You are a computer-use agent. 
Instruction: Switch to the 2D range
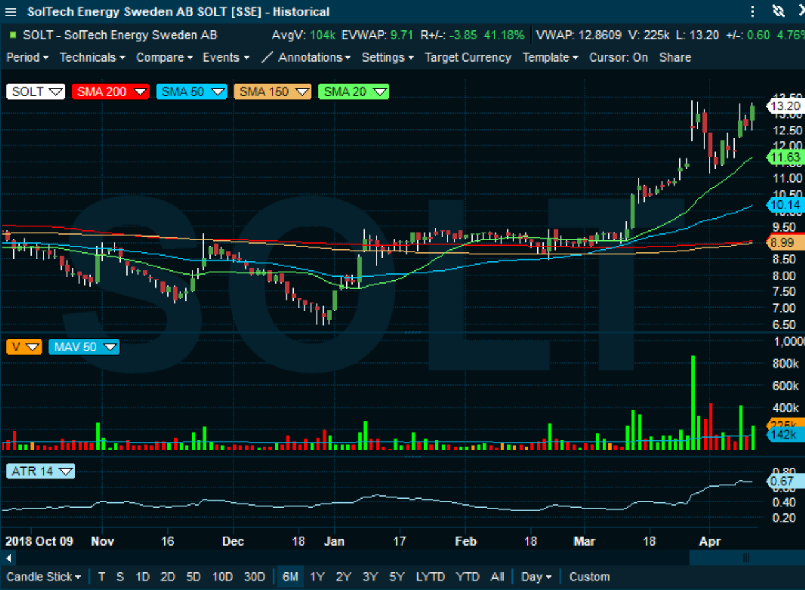pyautogui.click(x=167, y=577)
